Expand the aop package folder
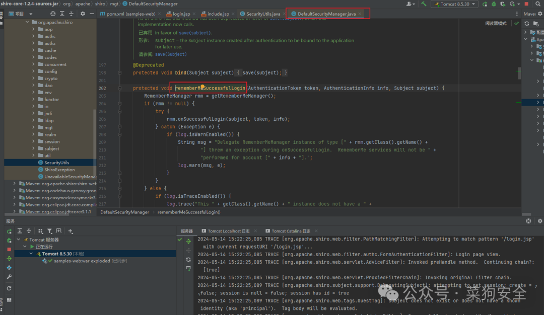This screenshot has width=544, height=315. coord(34,30)
